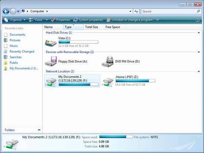
Task: Click Vista (C:) drive label
Action: (64, 38)
